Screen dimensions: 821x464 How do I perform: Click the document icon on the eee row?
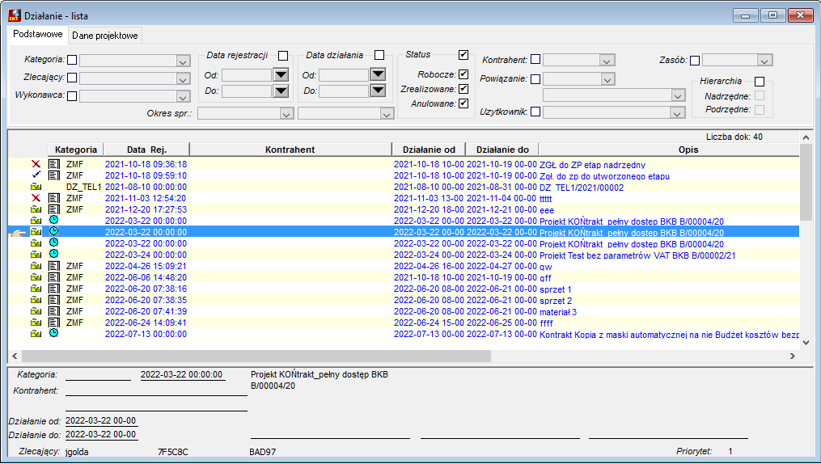[54, 209]
